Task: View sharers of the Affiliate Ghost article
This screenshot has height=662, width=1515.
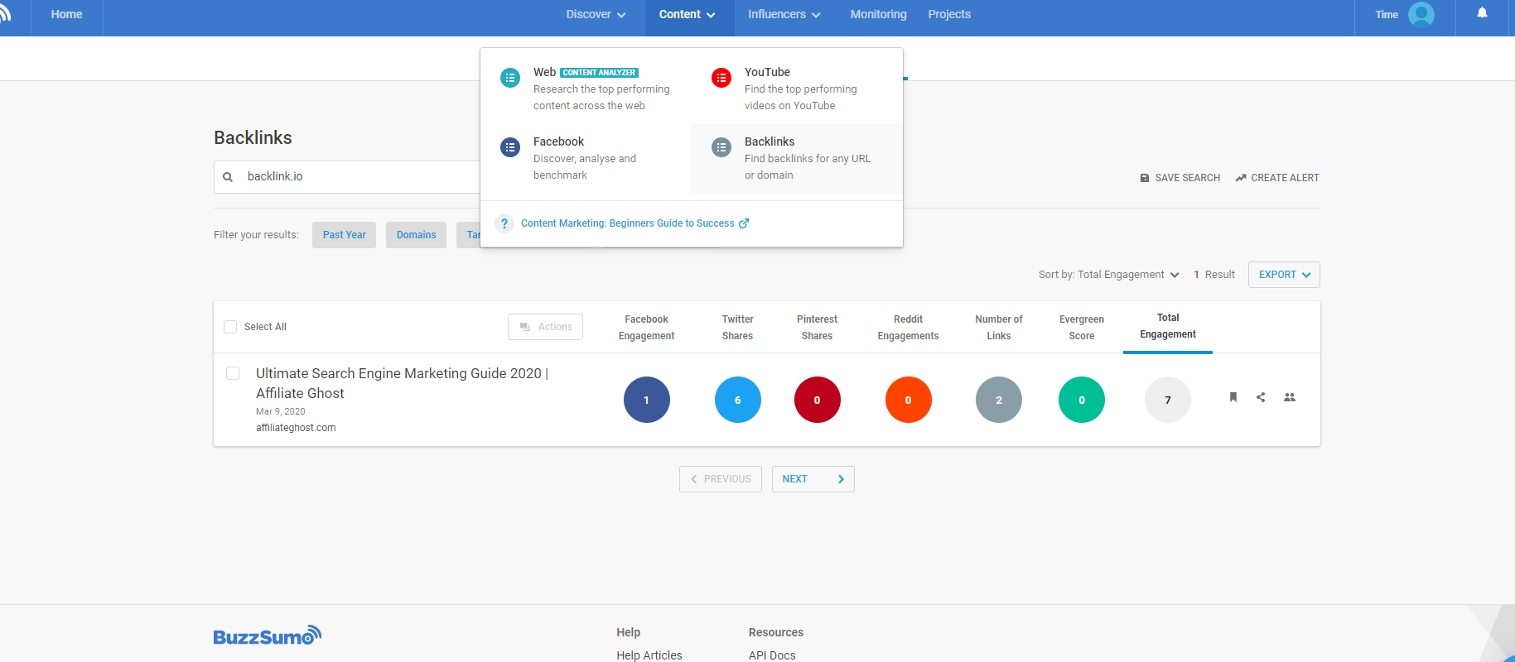Action: tap(1290, 397)
